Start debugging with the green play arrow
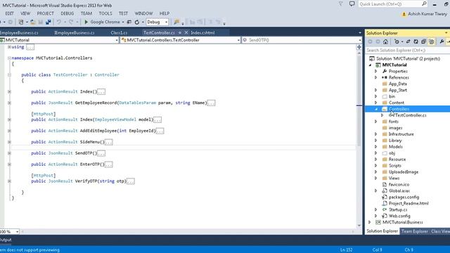 click(86, 22)
